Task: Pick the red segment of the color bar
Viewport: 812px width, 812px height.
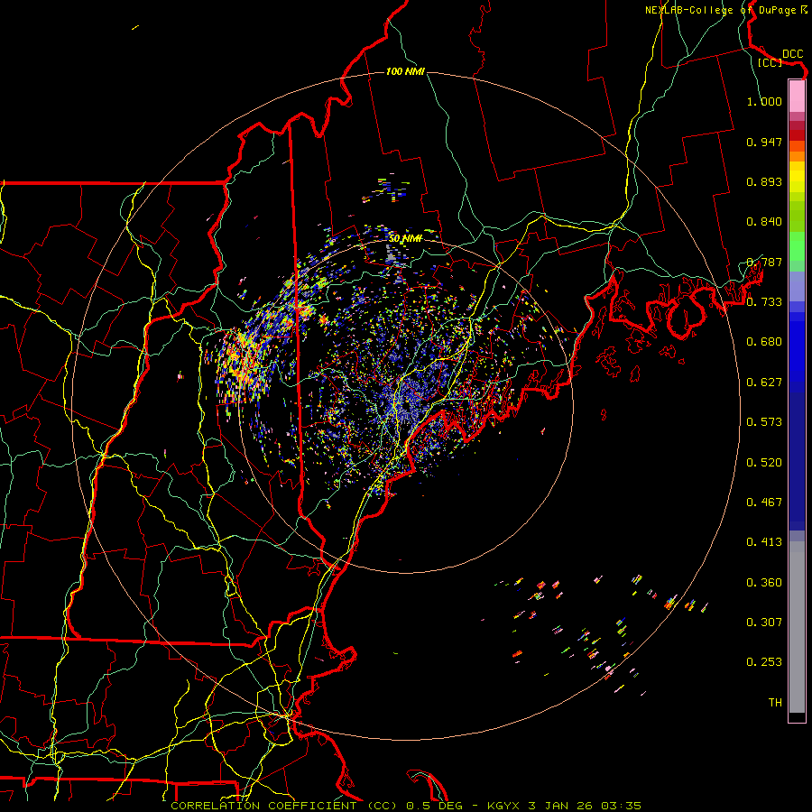Action: click(797, 134)
